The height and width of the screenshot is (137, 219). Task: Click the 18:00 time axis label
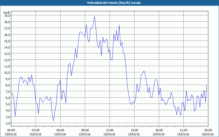pyautogui.click(x=159, y=130)
